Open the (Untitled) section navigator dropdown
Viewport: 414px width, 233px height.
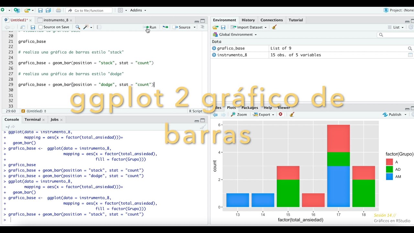click(36, 111)
